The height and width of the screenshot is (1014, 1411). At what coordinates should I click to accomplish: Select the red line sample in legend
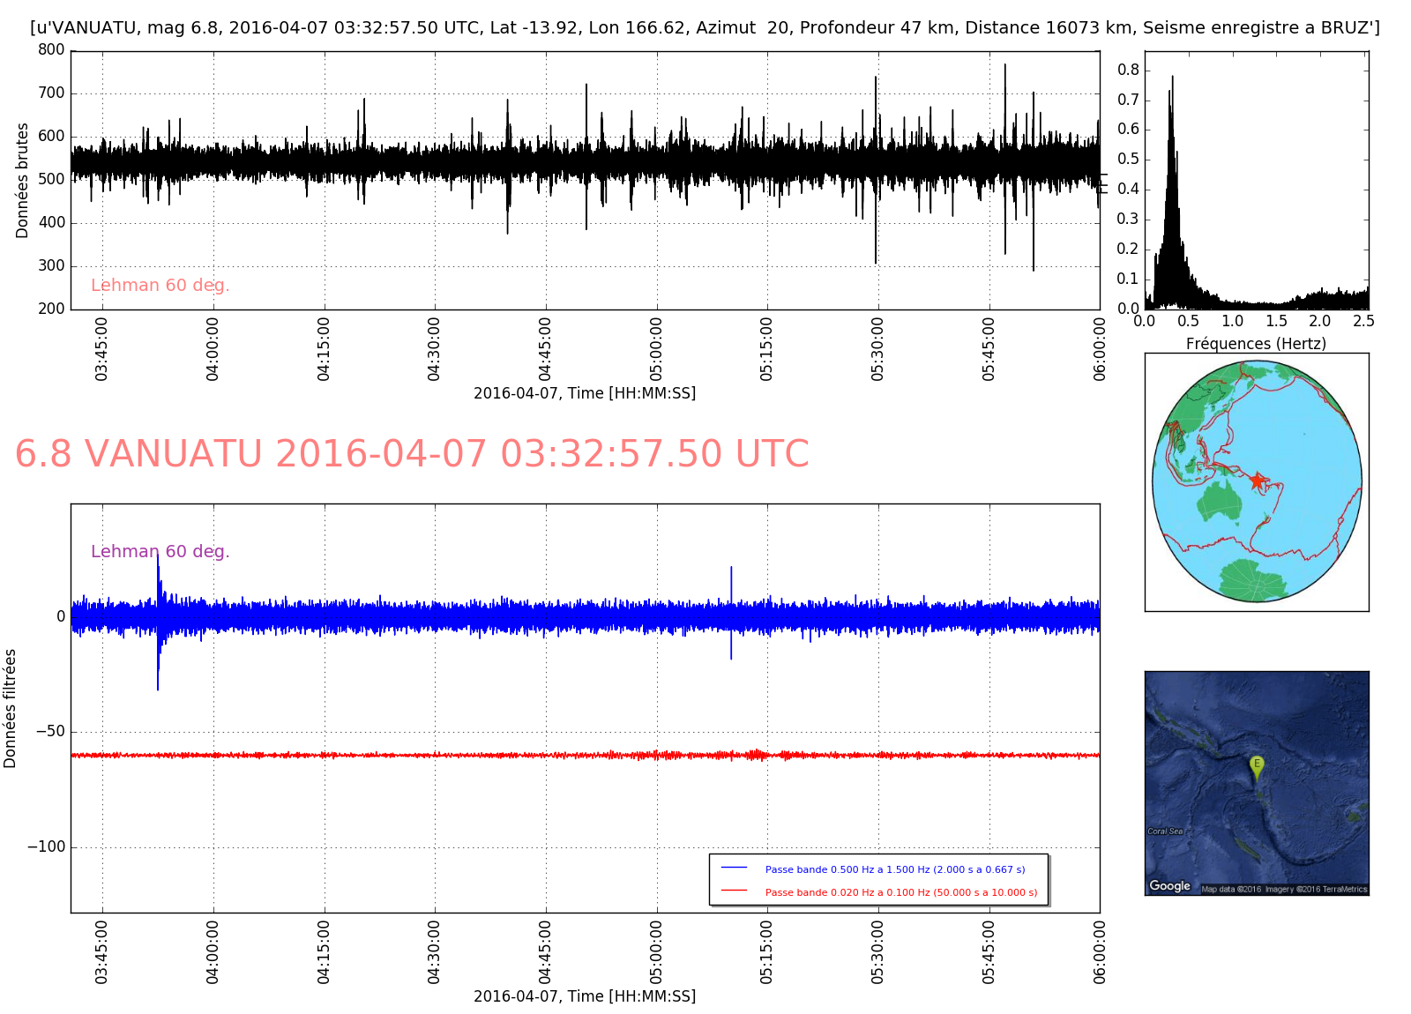point(734,891)
